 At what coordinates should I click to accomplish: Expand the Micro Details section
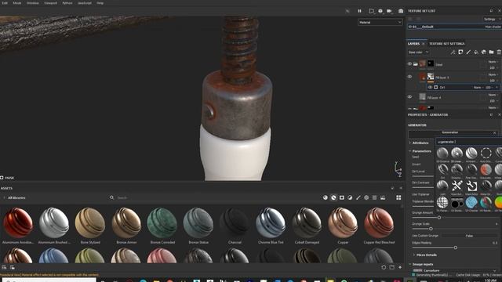414,255
